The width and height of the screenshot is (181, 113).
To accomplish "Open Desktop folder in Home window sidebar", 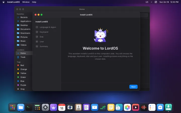I will 24,25.
